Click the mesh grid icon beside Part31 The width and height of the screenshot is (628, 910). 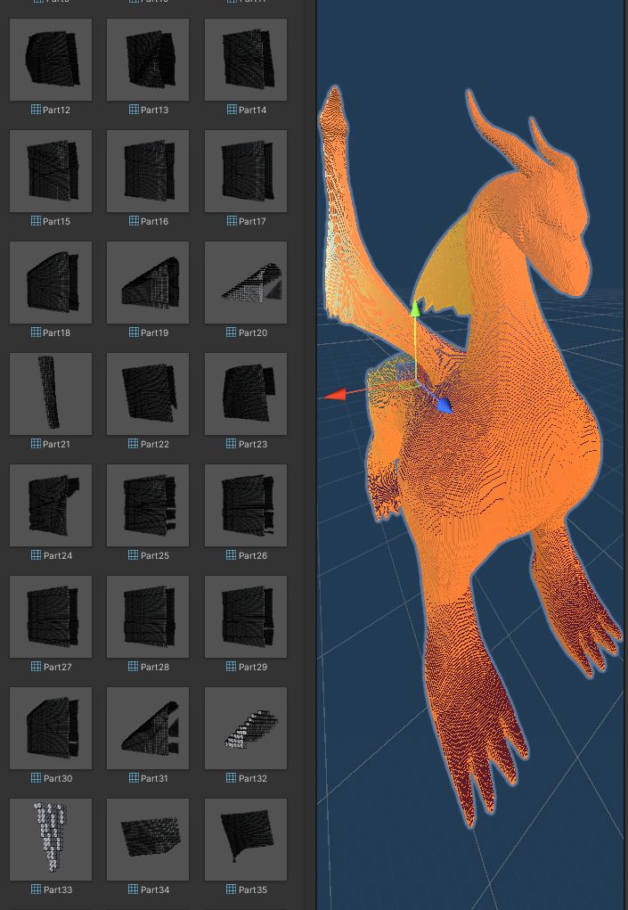(134, 778)
